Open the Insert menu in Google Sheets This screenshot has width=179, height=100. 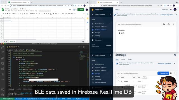coord(16,11)
